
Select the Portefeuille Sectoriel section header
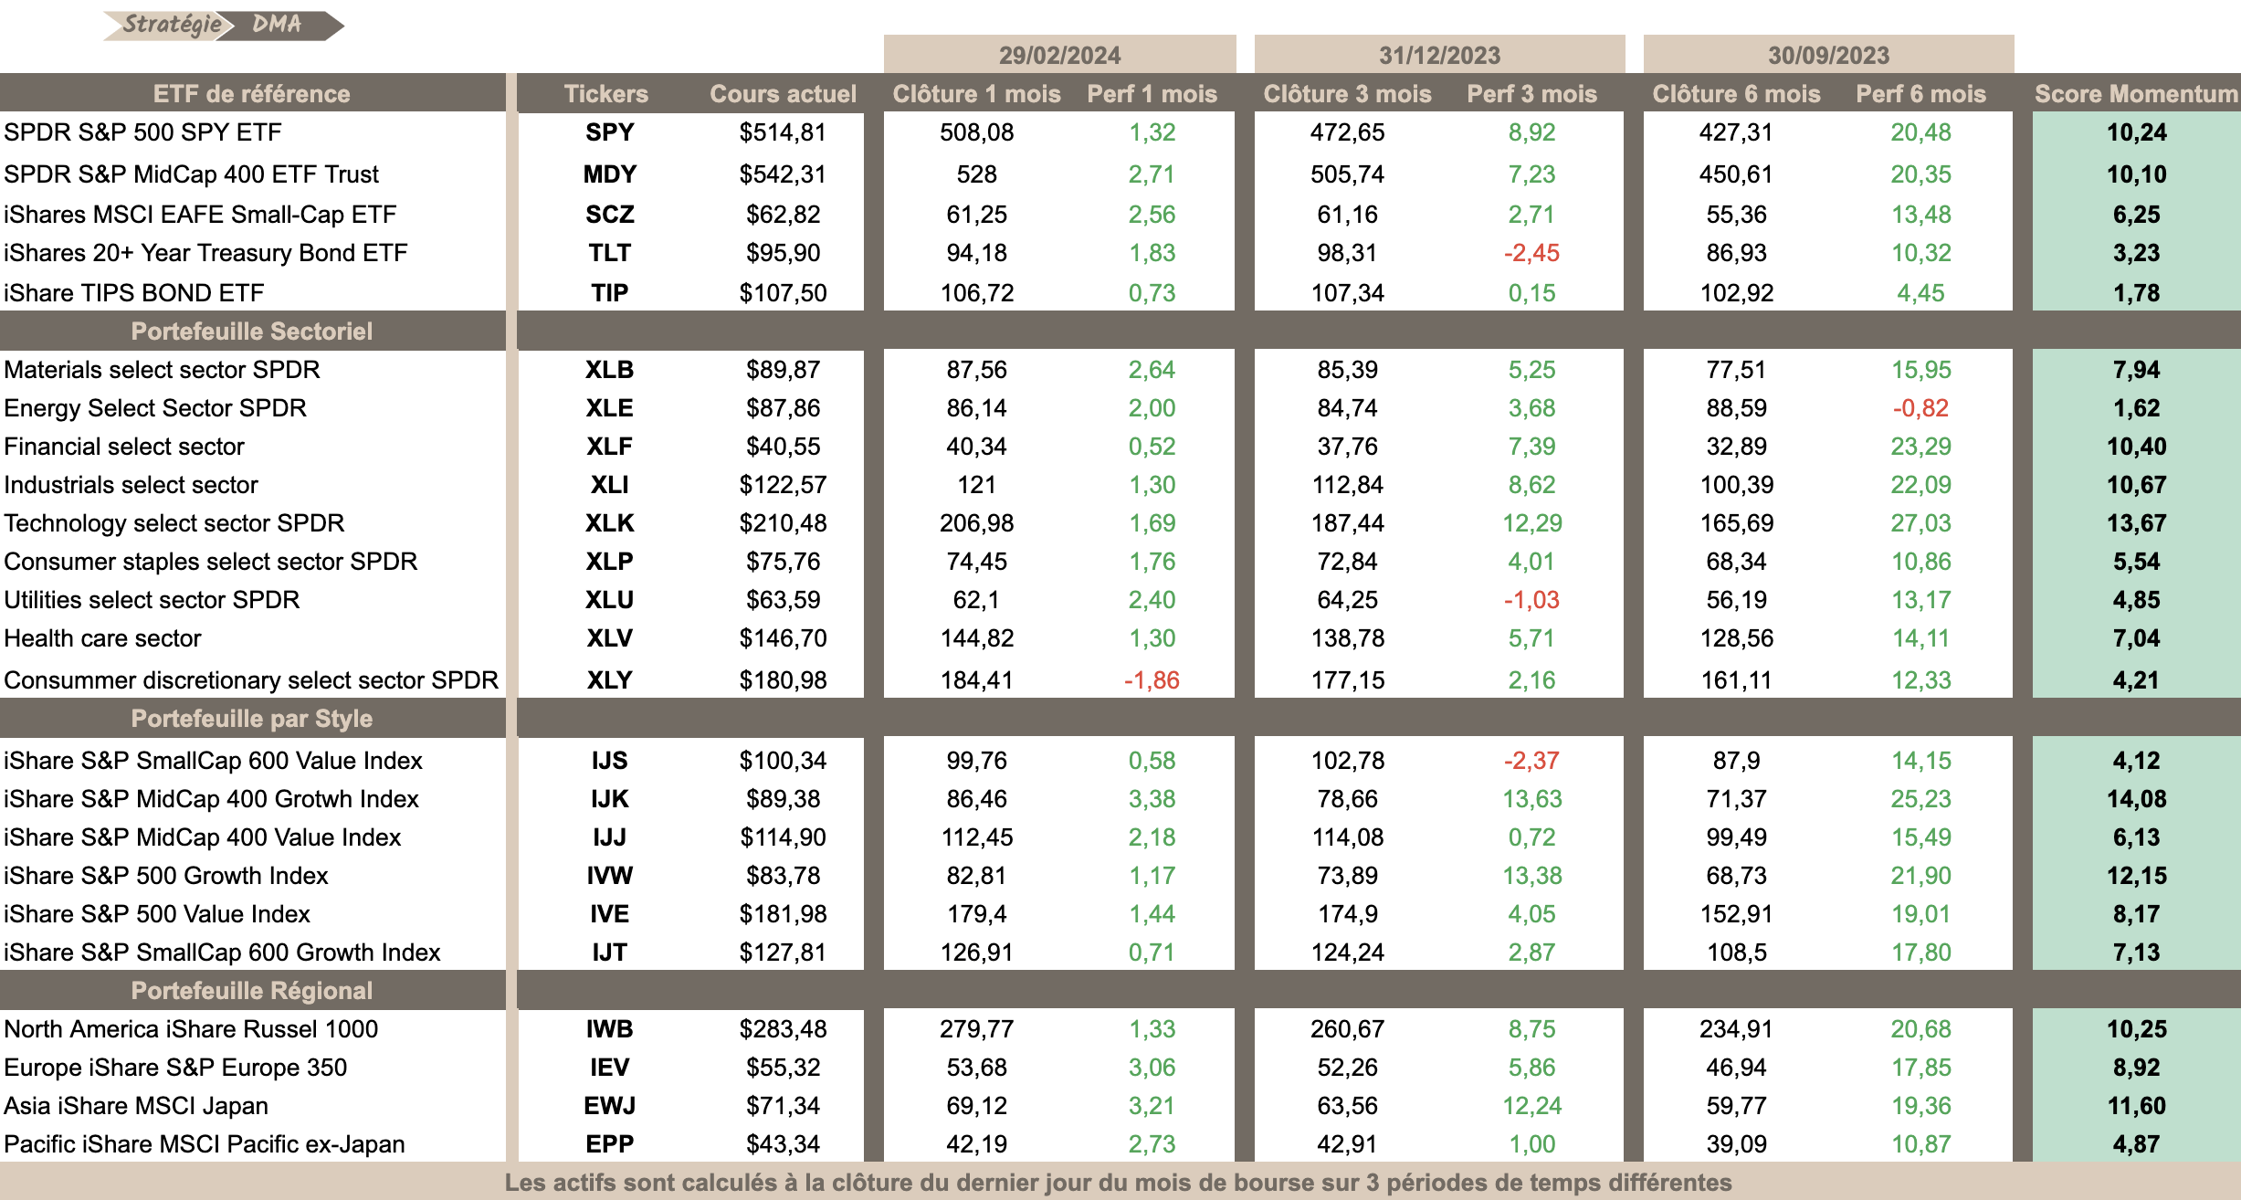coord(252,331)
